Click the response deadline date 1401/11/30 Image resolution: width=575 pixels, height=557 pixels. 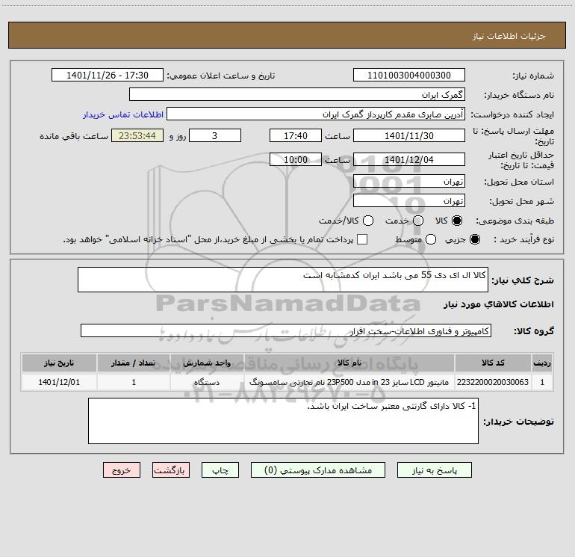(409, 135)
